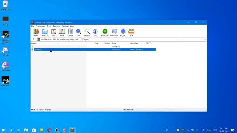
Task: Click the Test archive icon
Action: 54,33
